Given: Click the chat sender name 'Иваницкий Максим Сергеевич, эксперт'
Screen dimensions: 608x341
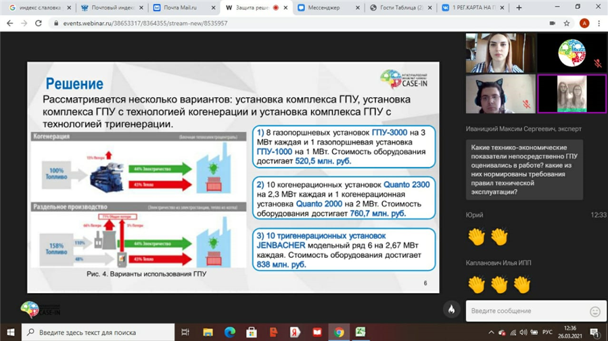Looking at the screenshot, I should coord(523,129).
